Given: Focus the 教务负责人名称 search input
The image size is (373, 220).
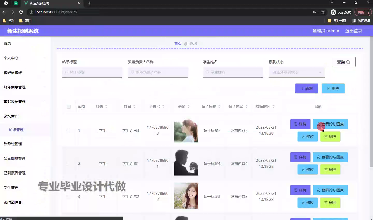Looking at the screenshot, I should (158, 72).
